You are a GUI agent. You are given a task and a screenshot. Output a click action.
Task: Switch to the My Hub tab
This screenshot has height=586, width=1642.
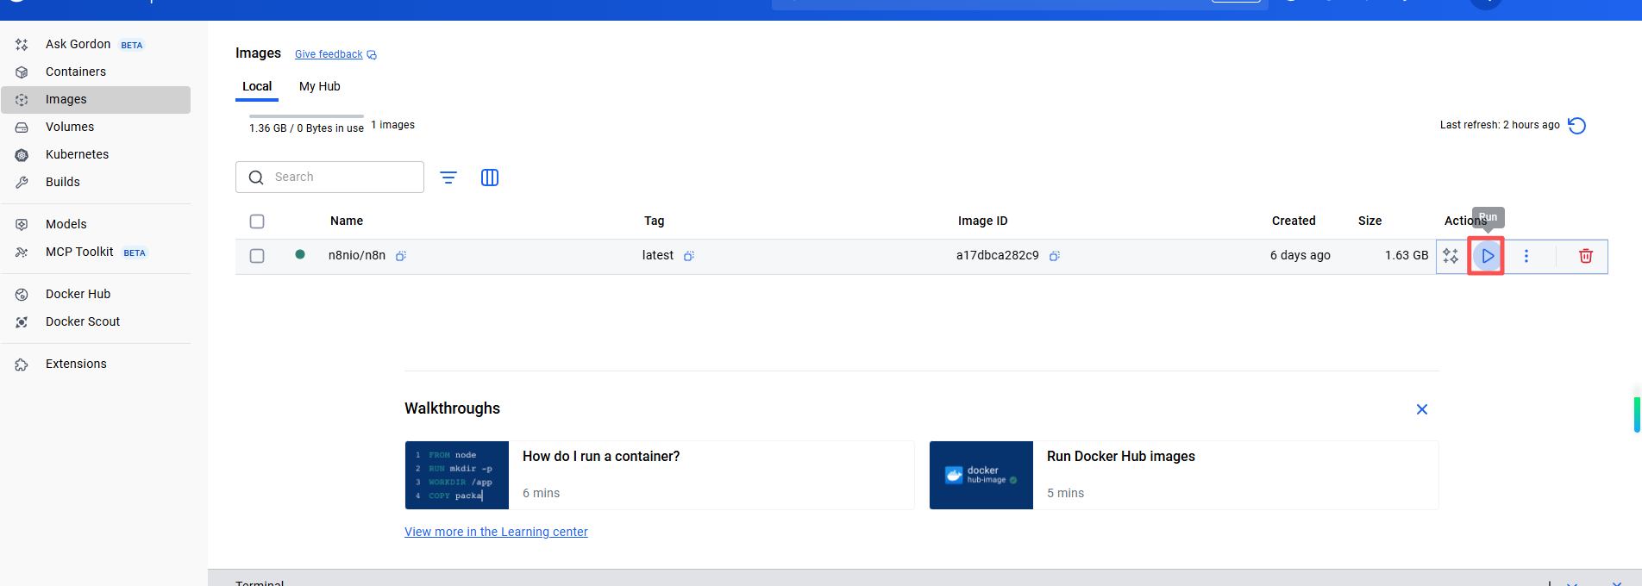320,86
